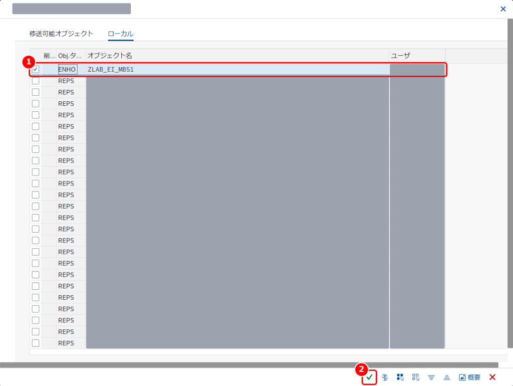
Task: Click the sort descending icon
Action: point(431,377)
